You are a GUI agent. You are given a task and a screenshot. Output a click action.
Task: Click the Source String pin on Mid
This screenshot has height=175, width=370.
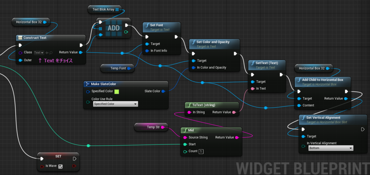[185, 137]
